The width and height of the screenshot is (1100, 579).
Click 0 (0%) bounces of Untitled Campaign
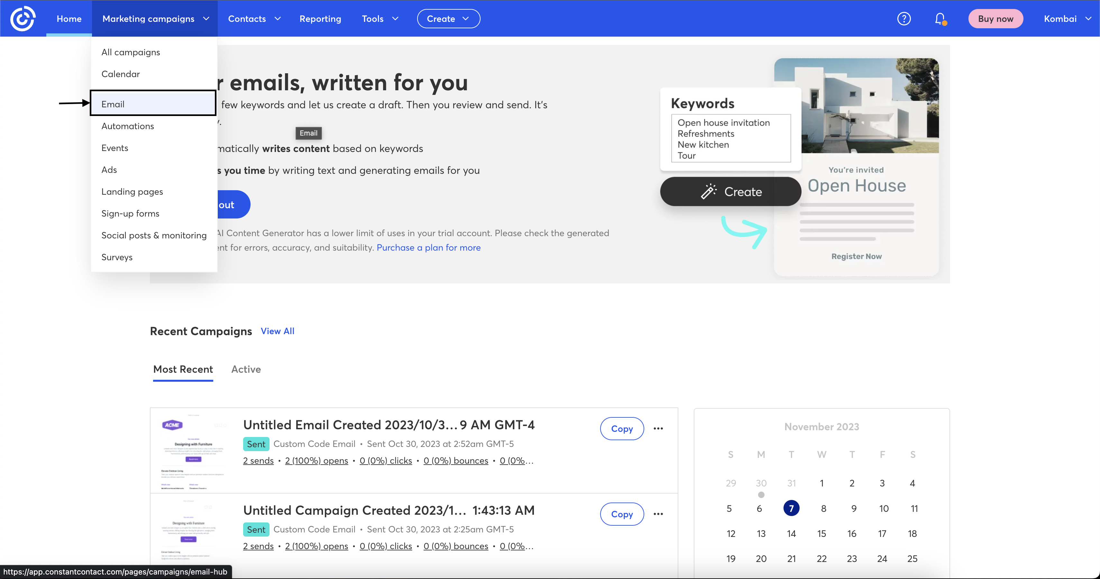[456, 546]
